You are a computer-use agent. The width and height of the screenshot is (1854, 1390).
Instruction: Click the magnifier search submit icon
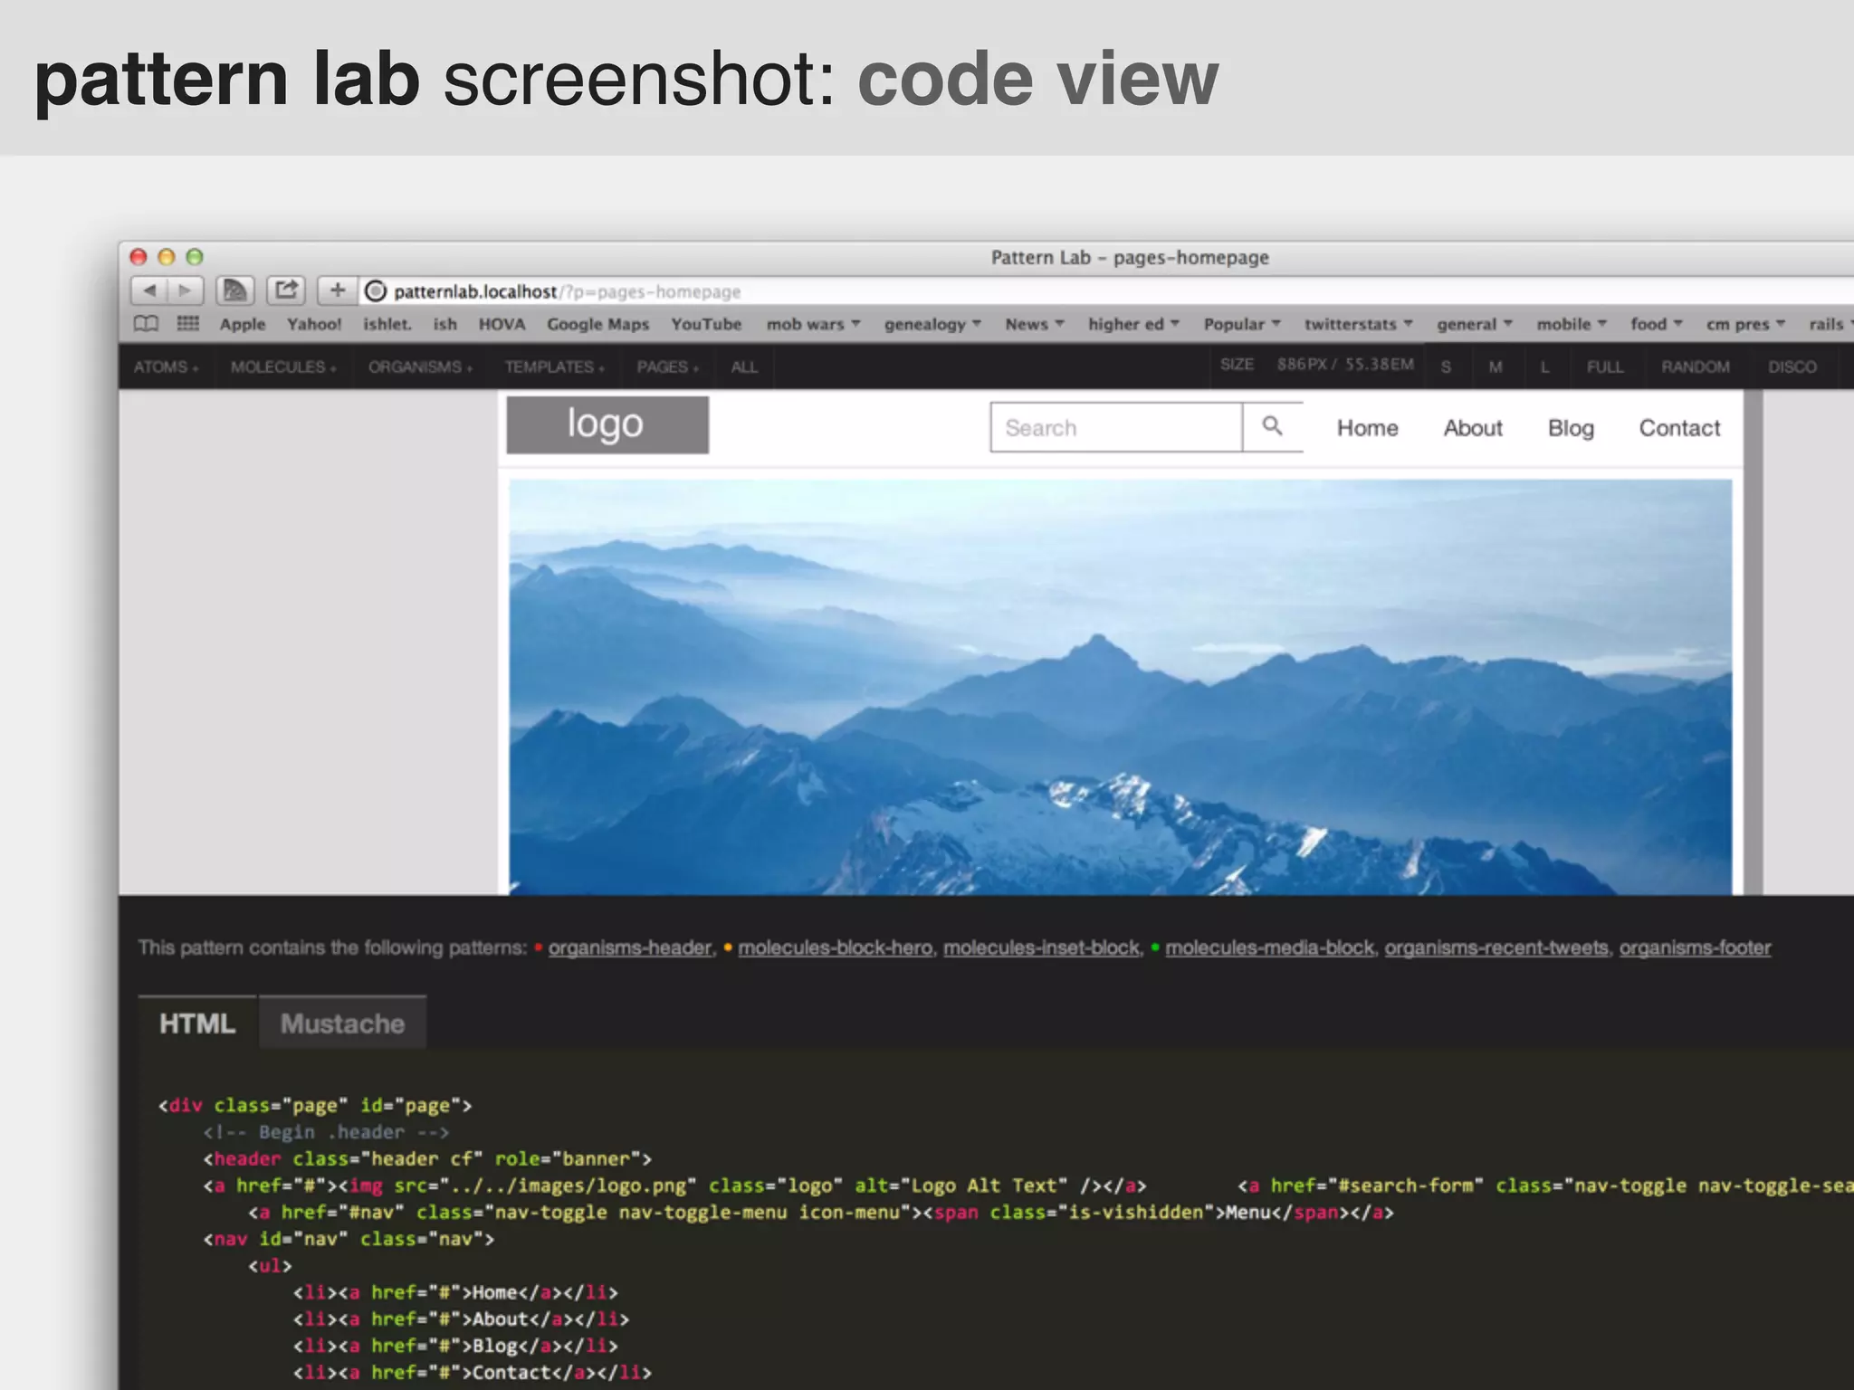[x=1272, y=427]
